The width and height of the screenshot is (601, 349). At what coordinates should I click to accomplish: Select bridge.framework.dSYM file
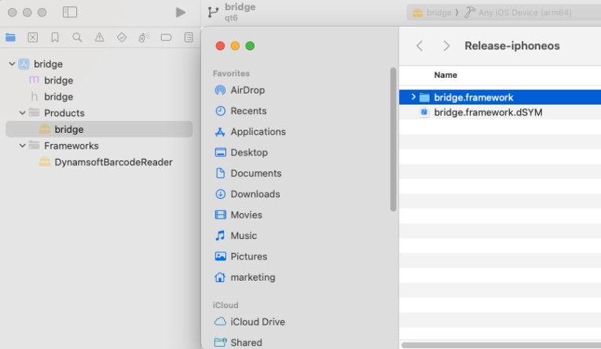pyautogui.click(x=487, y=112)
